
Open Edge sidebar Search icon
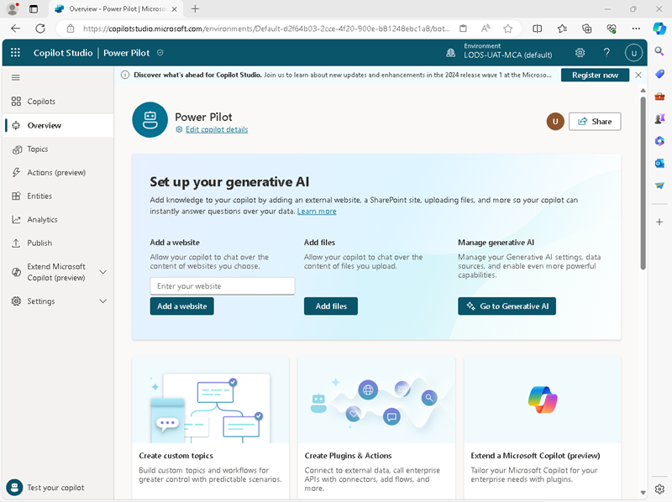659,51
